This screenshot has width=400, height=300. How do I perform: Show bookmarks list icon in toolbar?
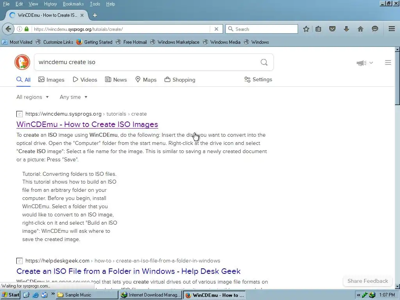coord(318,29)
